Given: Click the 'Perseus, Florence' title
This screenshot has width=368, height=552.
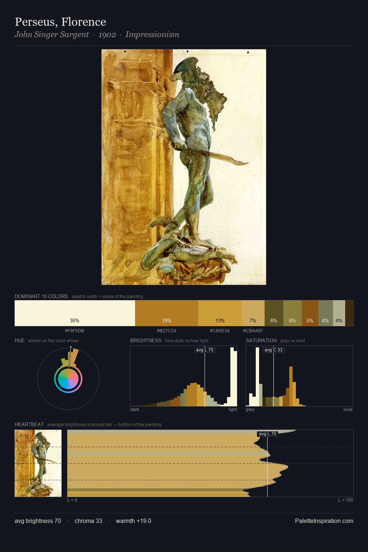Looking at the screenshot, I should click(x=60, y=22).
